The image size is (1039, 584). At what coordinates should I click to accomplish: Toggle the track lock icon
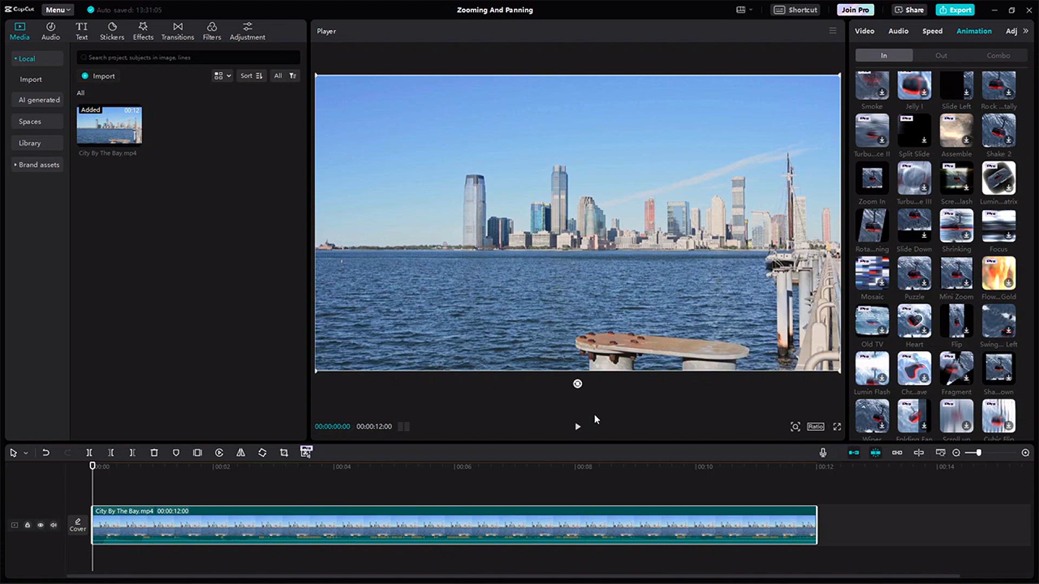(x=28, y=525)
